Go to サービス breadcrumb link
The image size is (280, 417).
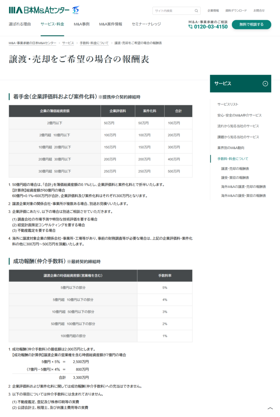[68, 43]
